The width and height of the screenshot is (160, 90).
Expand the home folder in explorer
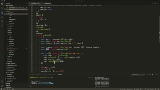pyautogui.click(x=10, y=16)
